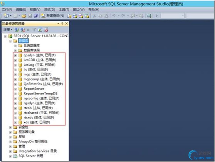Click the Cut icon in the toolbar
This screenshot has width=215, height=162.
[95, 16]
